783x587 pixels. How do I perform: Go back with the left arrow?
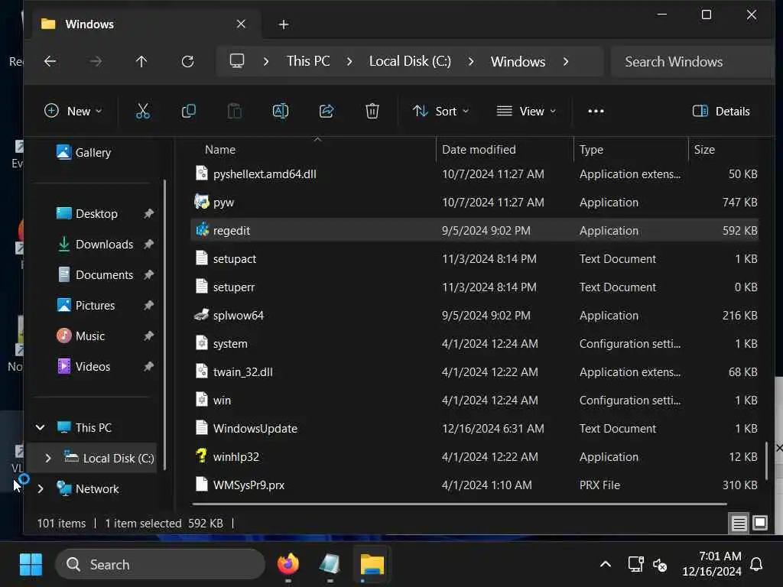pos(50,61)
